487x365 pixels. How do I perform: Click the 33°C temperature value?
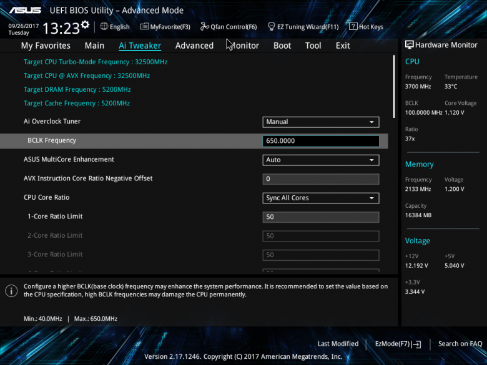(451, 87)
